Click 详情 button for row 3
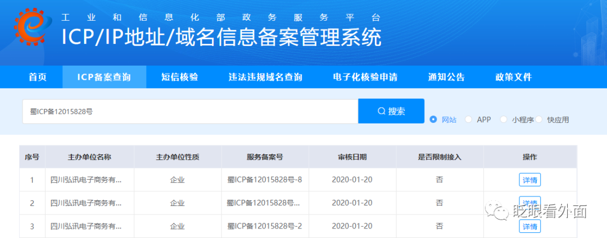Image resolution: width=607 pixels, height=238 pixels. click(x=529, y=226)
